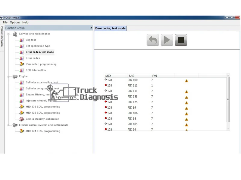
Task: Collapse the Service and maintenance branch
Action: click(9, 34)
